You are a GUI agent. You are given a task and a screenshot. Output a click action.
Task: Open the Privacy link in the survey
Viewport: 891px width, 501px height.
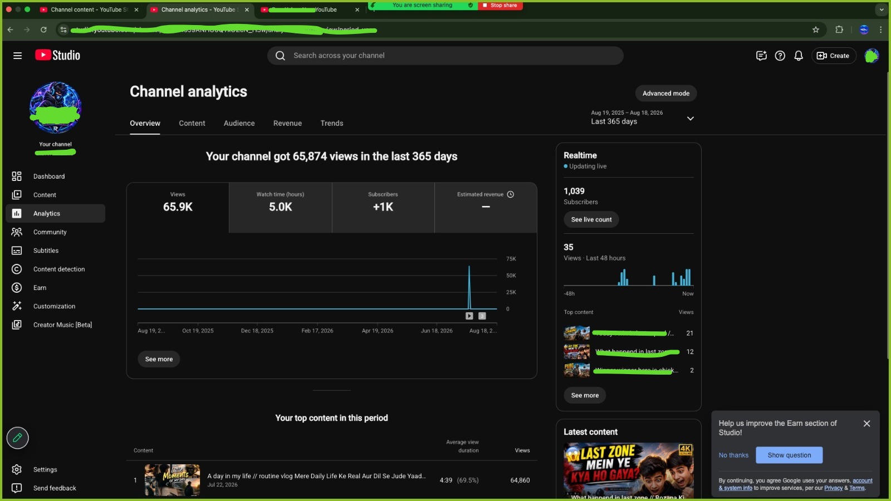pos(833,488)
